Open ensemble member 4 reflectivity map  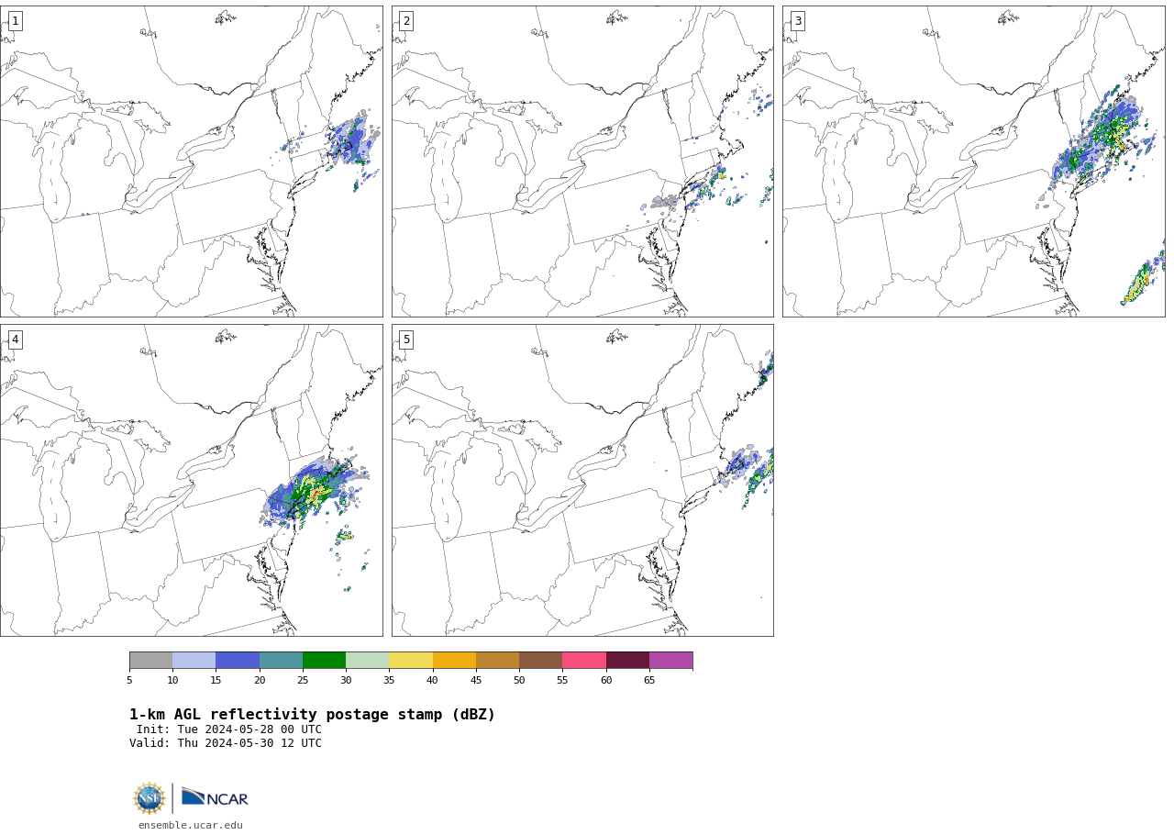click(x=191, y=480)
